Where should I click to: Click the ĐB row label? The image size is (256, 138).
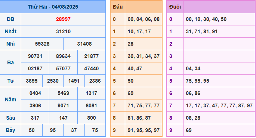tap(10, 19)
